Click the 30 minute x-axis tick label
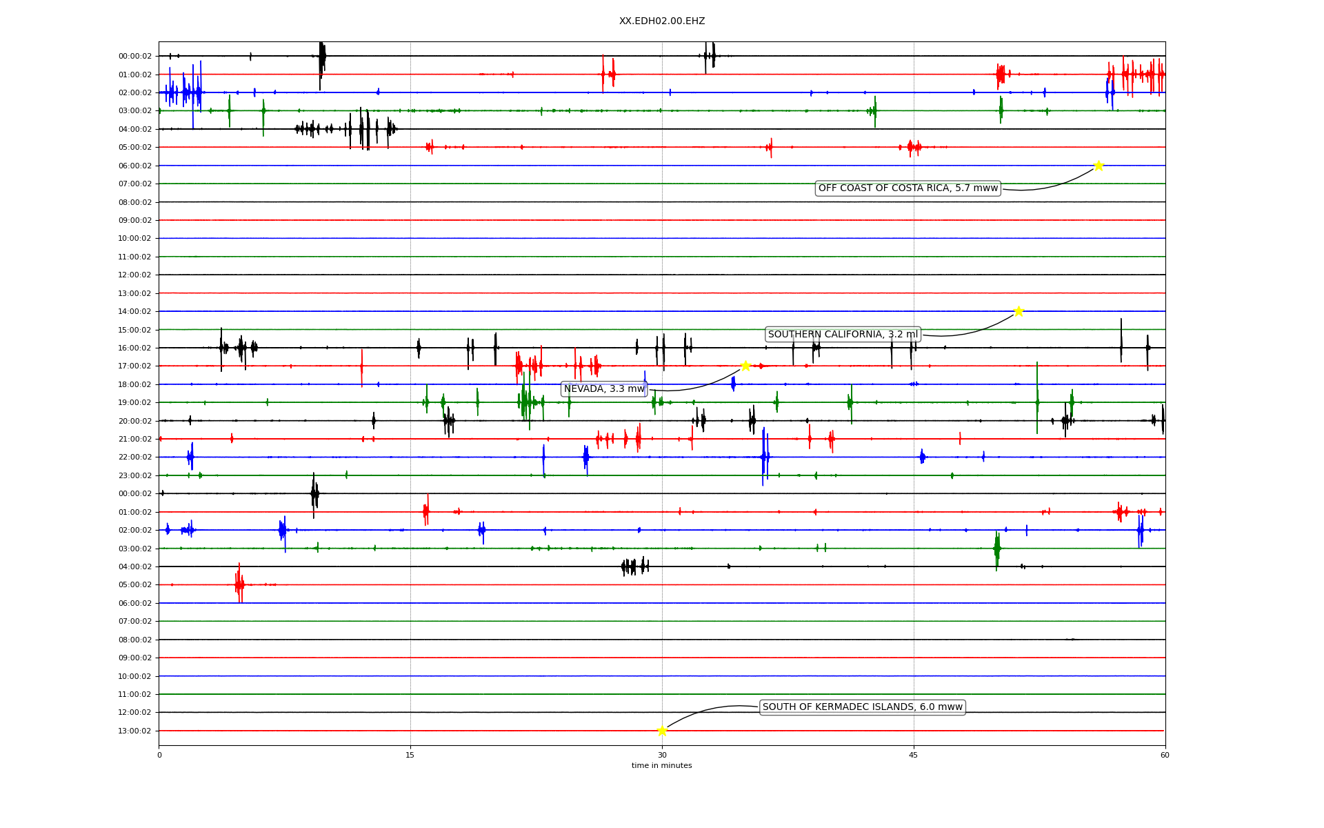This screenshot has width=1324, height=828. click(662, 755)
